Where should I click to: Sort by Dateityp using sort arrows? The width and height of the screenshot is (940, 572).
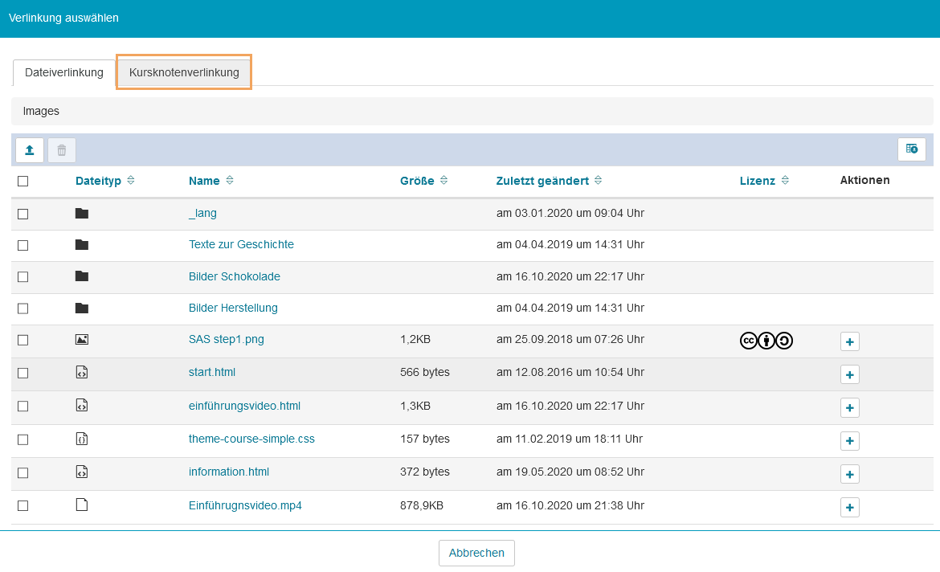131,181
